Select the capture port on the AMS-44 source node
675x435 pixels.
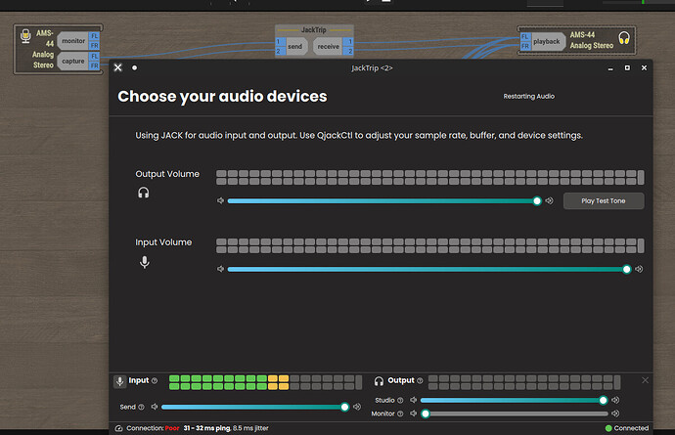72,62
